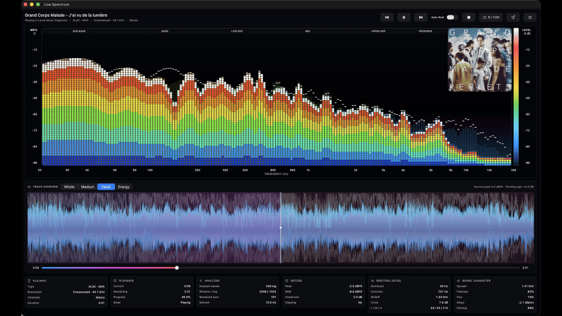Skip to the previous track

pos(387,17)
